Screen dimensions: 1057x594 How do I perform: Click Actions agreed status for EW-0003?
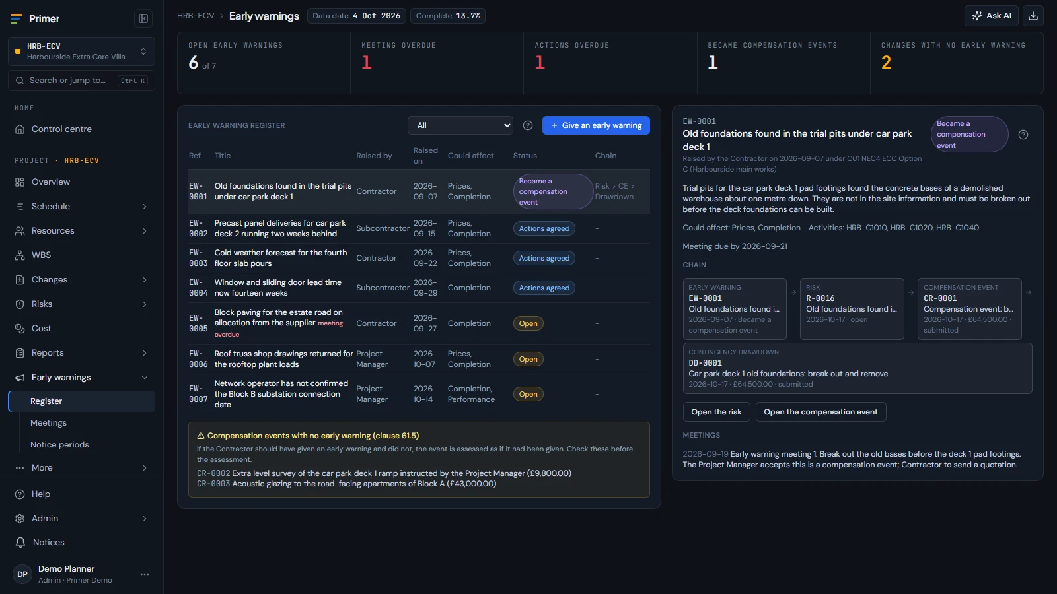544,259
